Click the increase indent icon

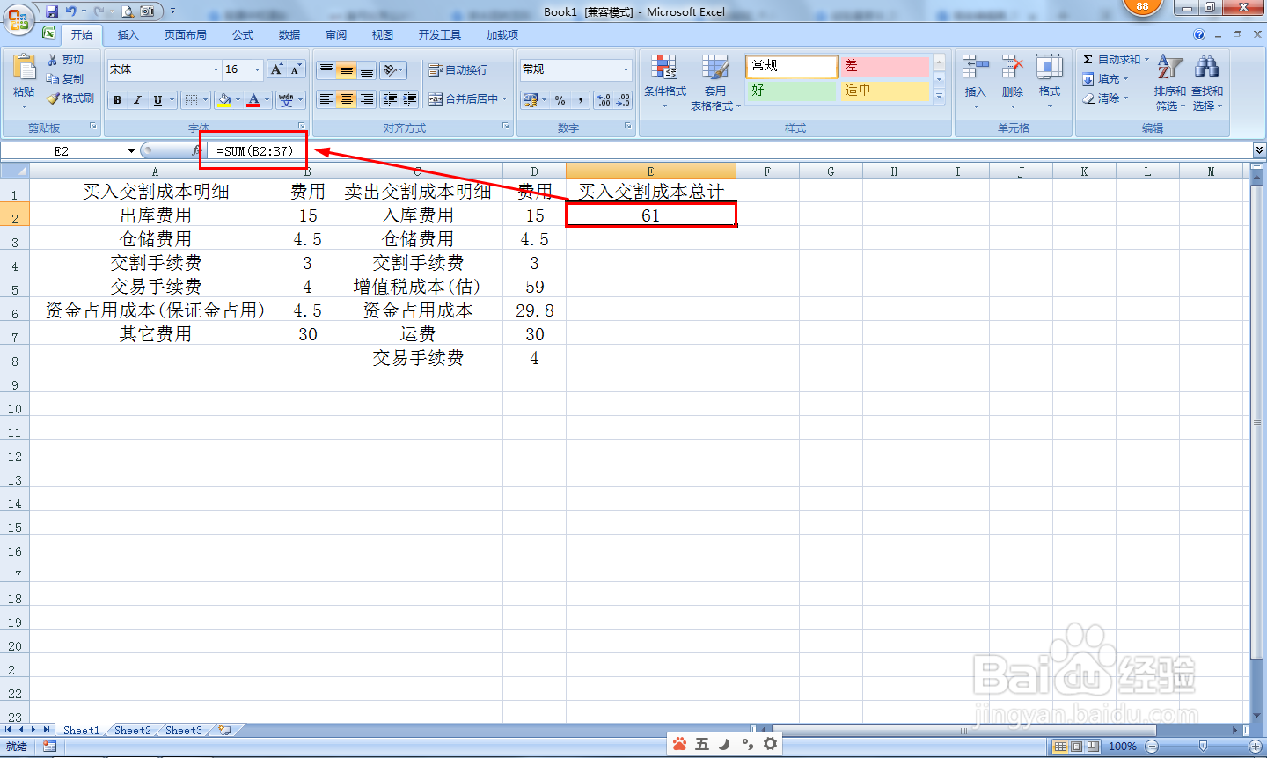[x=409, y=99]
